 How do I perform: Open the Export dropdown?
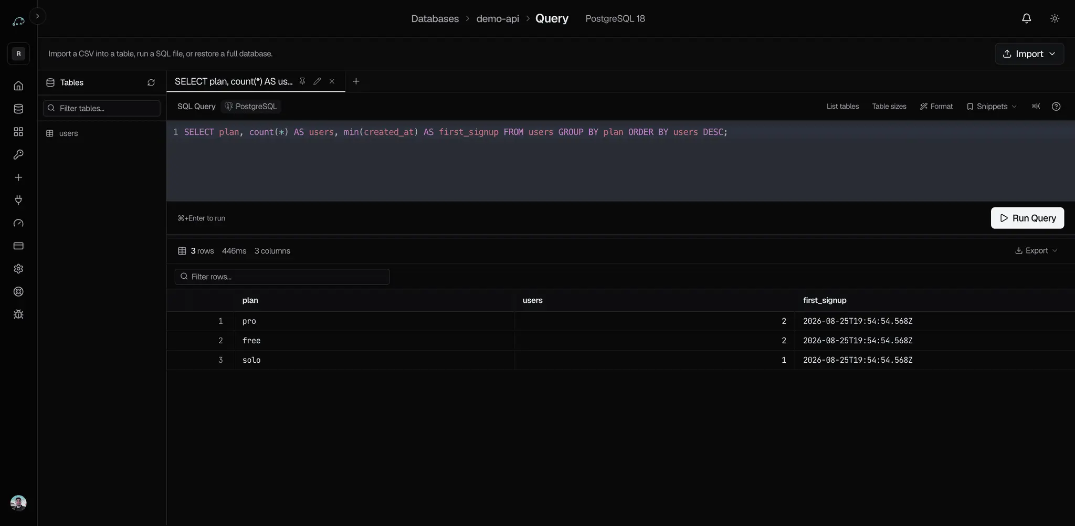click(x=1036, y=251)
